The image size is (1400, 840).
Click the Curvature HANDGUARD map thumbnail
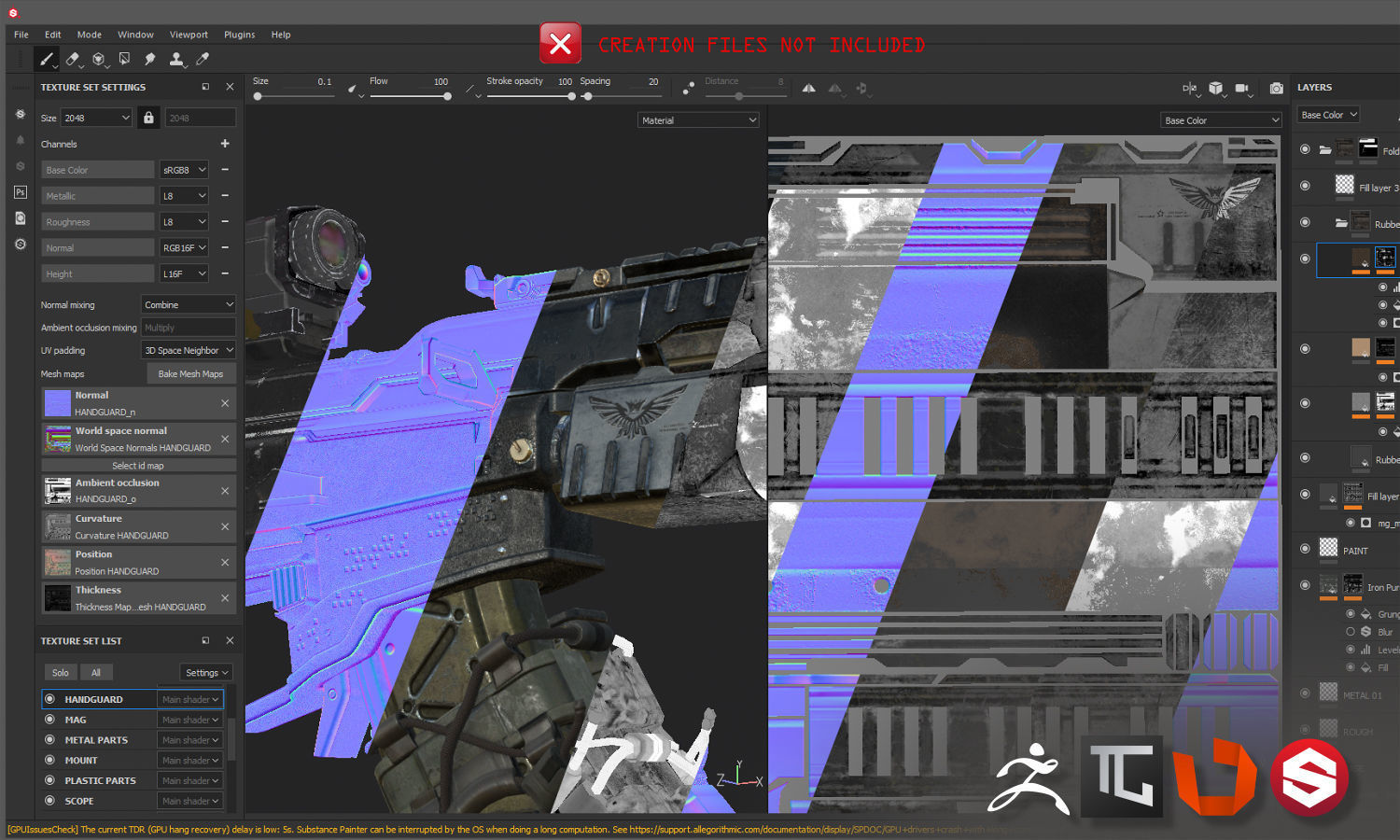(58, 526)
